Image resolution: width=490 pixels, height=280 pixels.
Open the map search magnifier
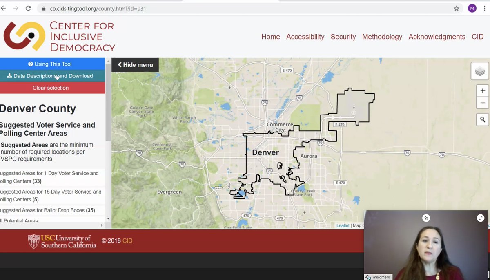(482, 119)
